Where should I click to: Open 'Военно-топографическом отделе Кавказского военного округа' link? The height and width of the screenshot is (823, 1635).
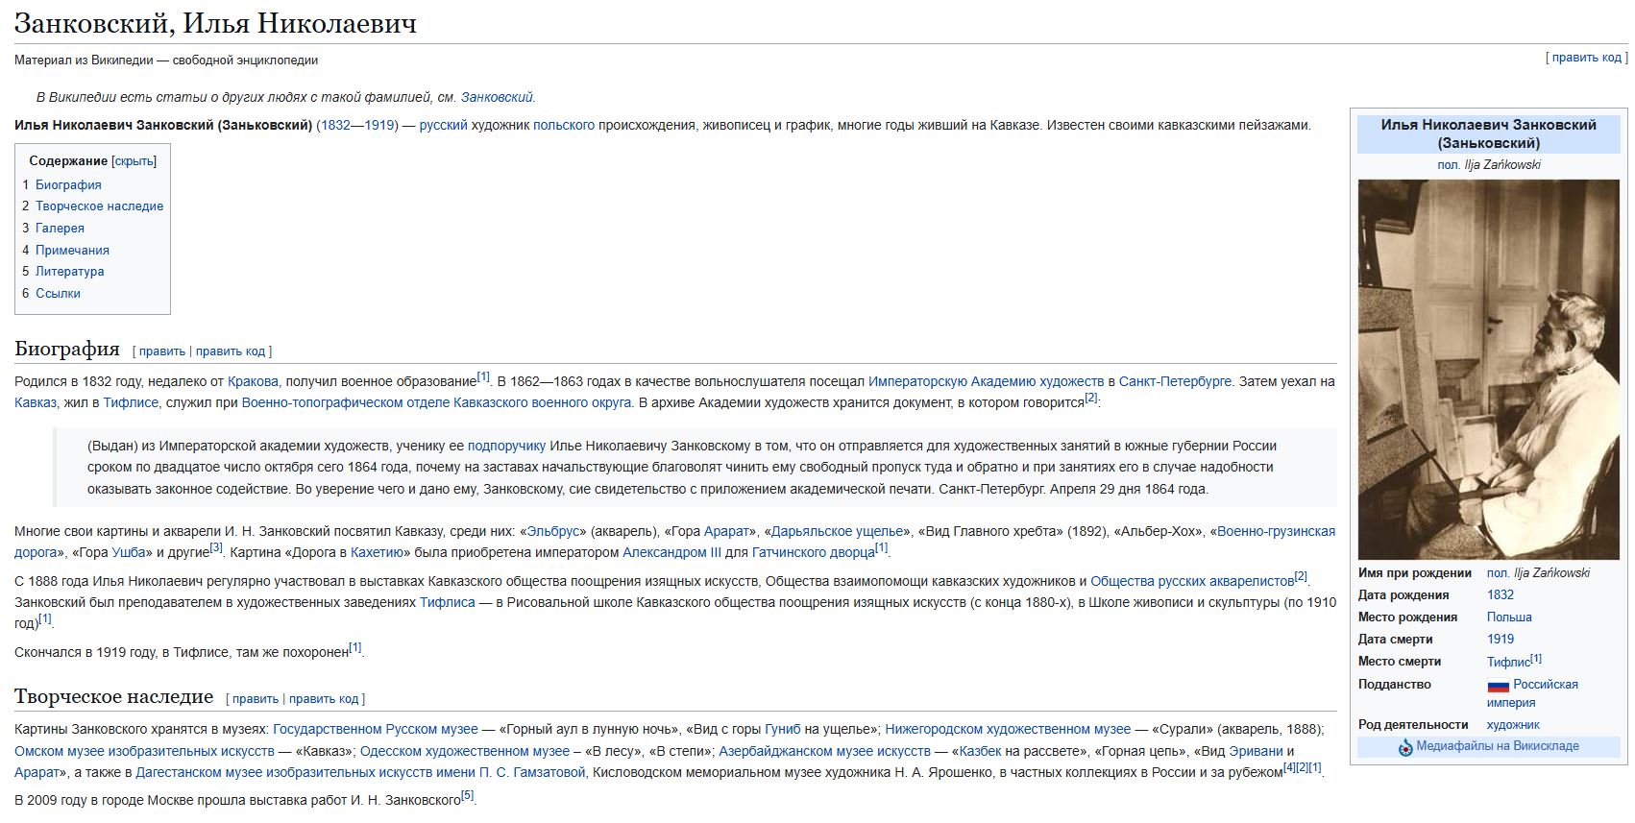pos(437,402)
